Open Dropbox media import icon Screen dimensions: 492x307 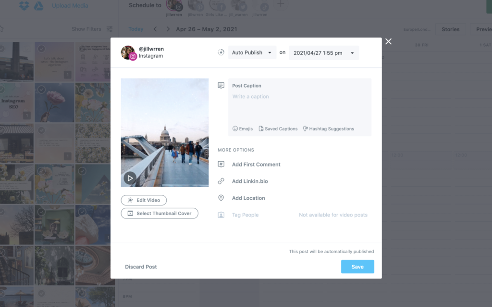coord(24,6)
